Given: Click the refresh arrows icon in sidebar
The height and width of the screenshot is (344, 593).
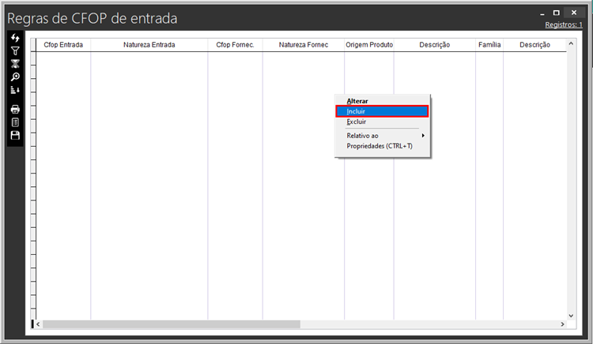Looking at the screenshot, I should pyautogui.click(x=15, y=38).
